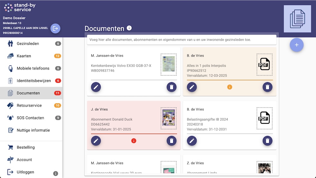The height and width of the screenshot is (178, 316).
Task: Click the info icon next to Uitloggen
Action: (x=55, y=173)
